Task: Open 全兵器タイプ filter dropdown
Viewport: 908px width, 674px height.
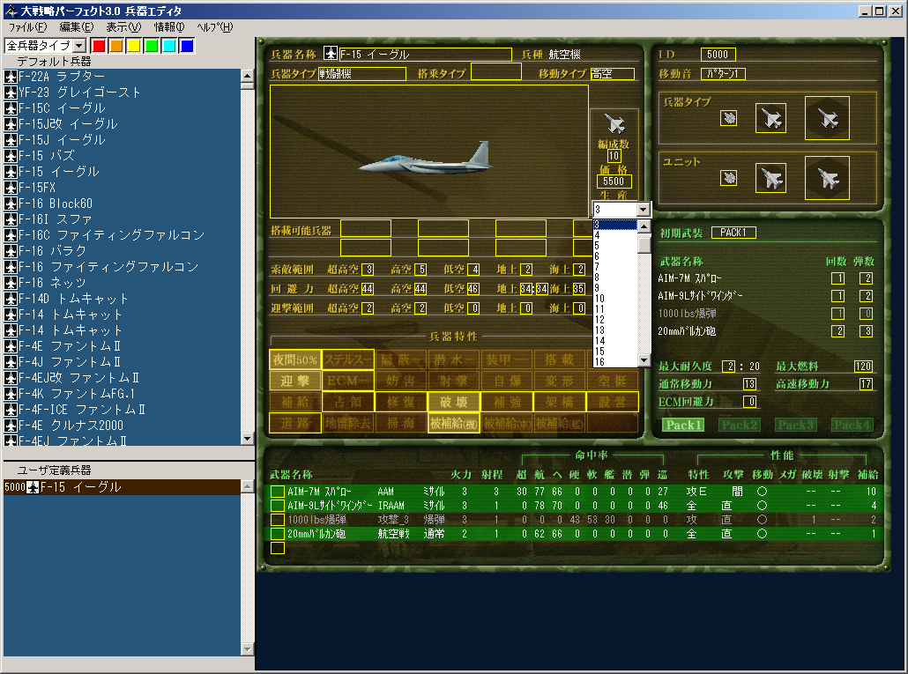Action: click(80, 46)
